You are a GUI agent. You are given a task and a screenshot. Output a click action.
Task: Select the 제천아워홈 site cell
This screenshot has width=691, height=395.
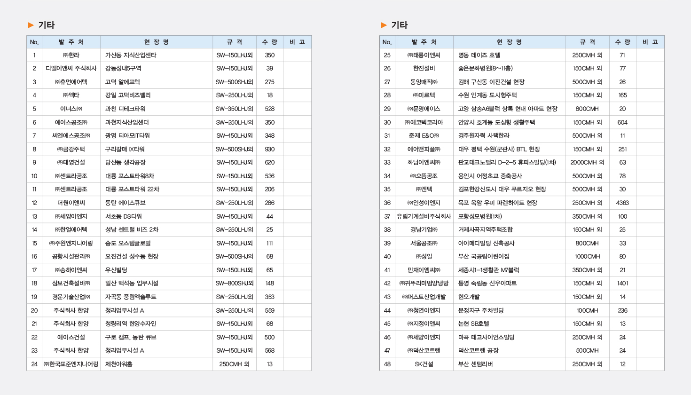tap(119, 364)
